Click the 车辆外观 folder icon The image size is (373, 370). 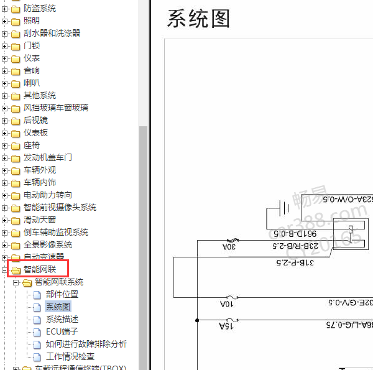pos(16,171)
